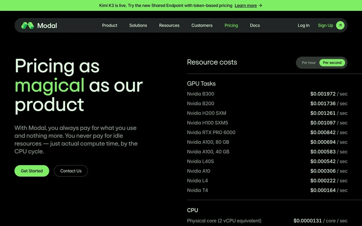
Task: Select the Nvidia L4 label
Action: pos(197,181)
